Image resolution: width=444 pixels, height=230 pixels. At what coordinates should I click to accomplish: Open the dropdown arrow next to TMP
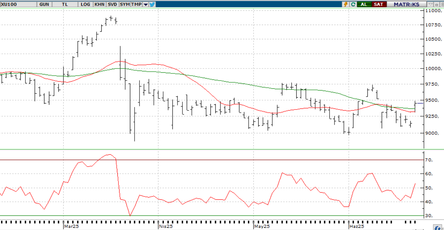coord(146,4)
